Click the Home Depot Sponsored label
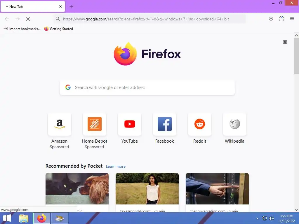The image size is (299, 224). click(x=94, y=147)
